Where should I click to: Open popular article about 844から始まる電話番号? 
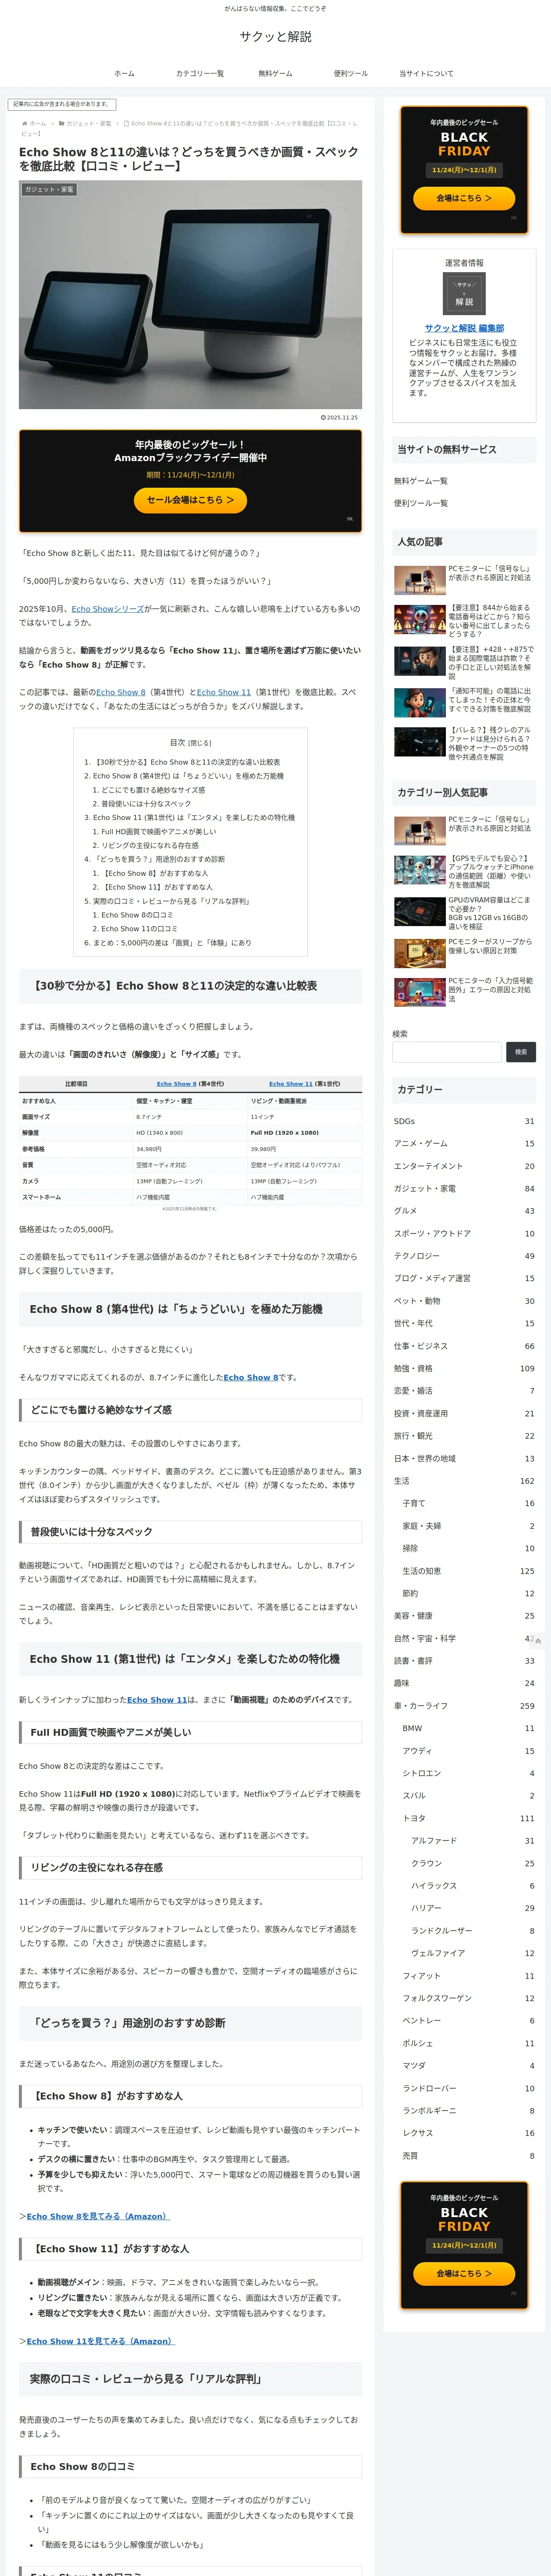[x=464, y=620]
